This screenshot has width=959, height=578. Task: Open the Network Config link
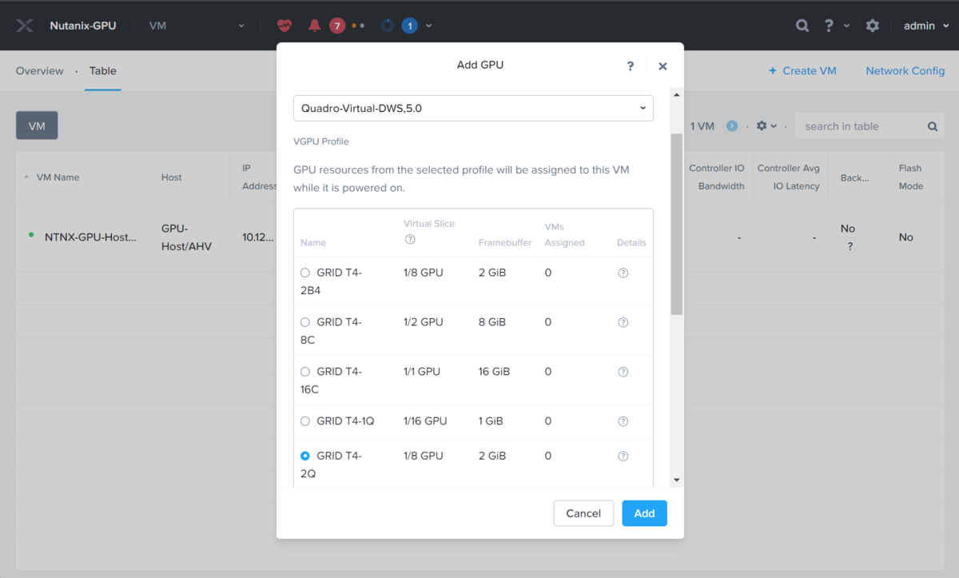pyautogui.click(x=905, y=70)
